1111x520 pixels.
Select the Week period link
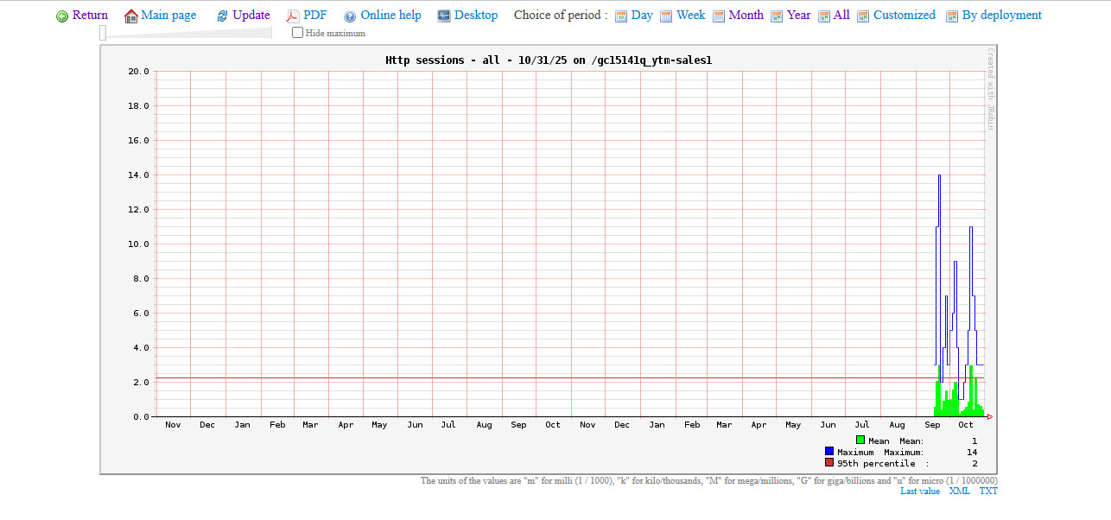pos(690,16)
